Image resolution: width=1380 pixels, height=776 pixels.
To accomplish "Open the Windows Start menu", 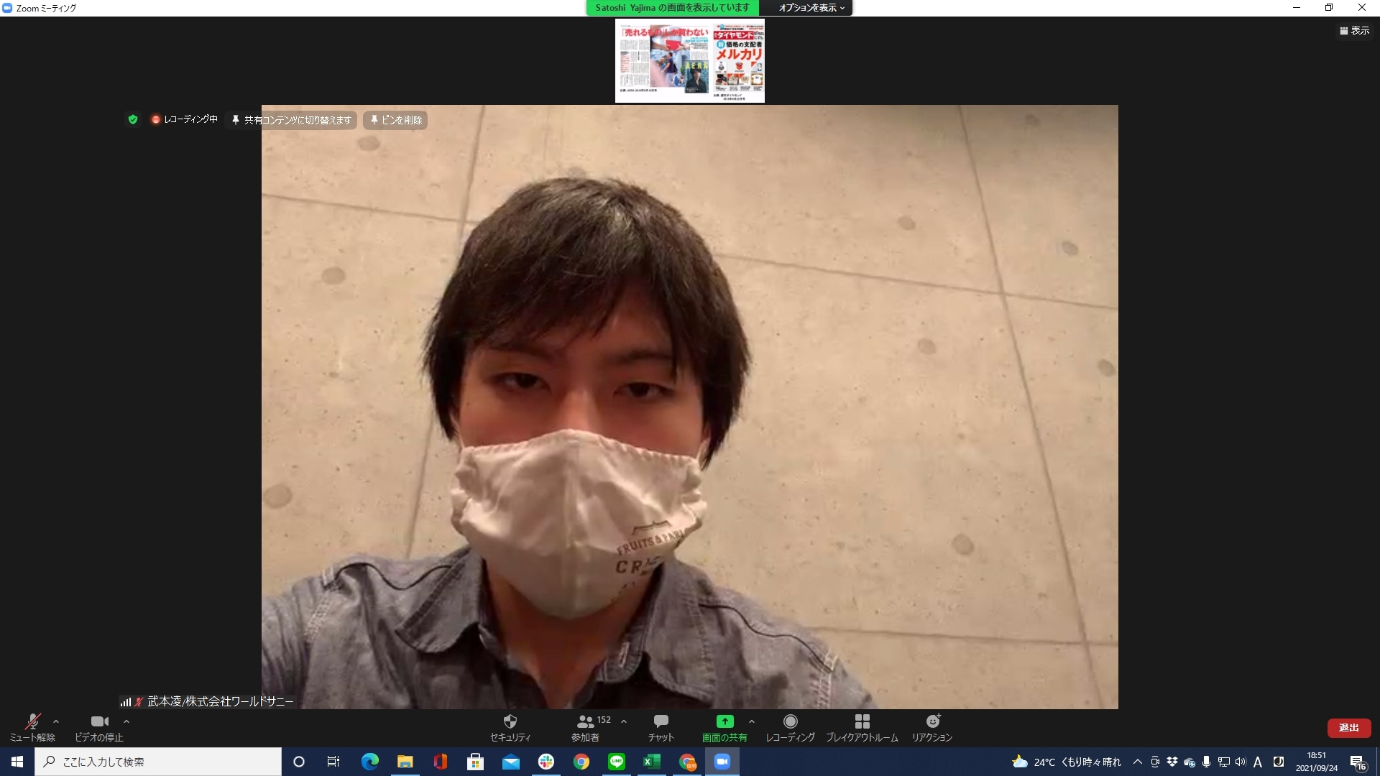I will [x=17, y=762].
